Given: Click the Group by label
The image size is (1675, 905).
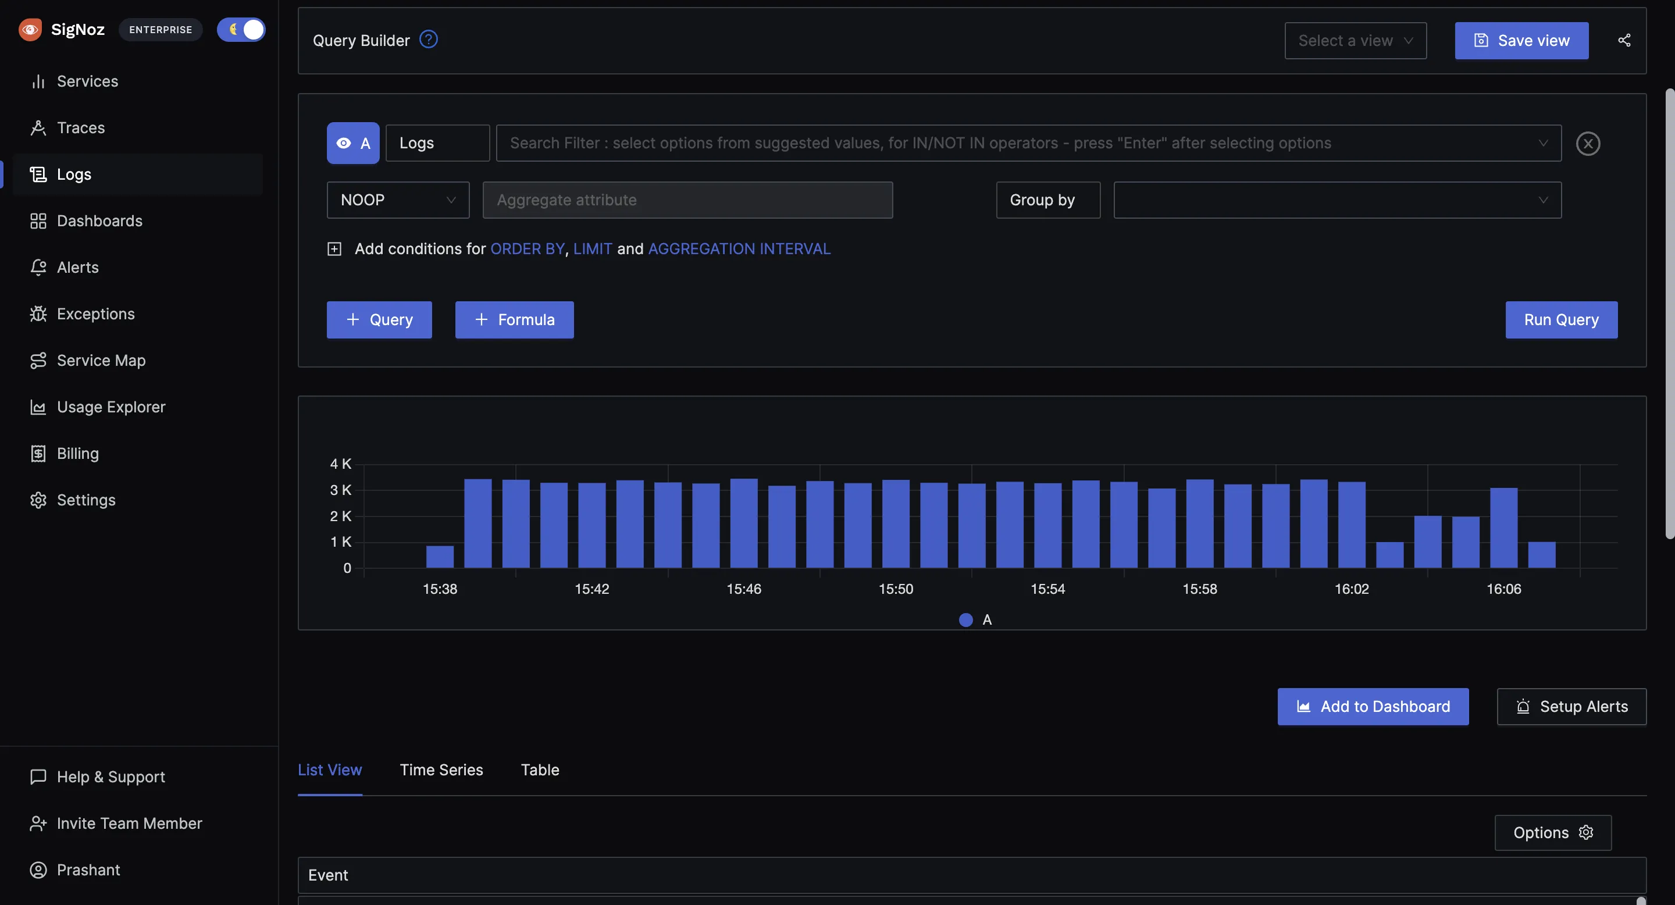Looking at the screenshot, I should coord(1047,199).
